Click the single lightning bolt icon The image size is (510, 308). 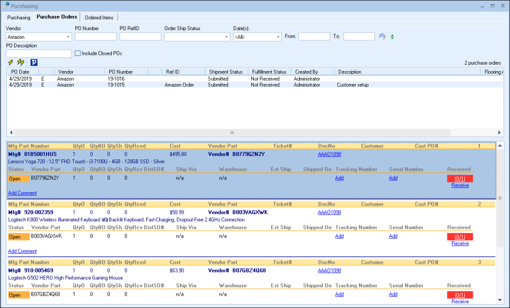click(10, 62)
